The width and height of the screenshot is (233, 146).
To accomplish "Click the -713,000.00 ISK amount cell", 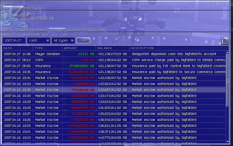I will click(x=82, y=114).
